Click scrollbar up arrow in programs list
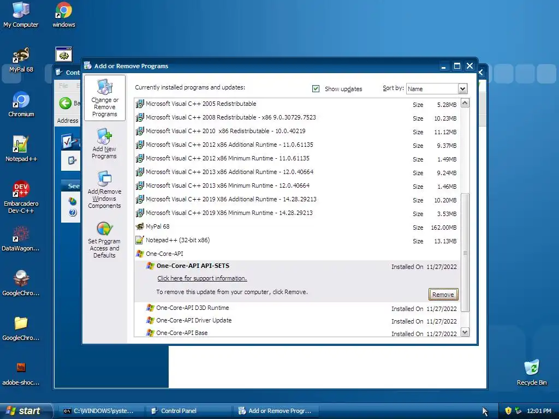The height and width of the screenshot is (419, 559). [465, 103]
